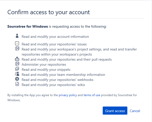Select 'Read and modify your account information' text
The width and height of the screenshot is (152, 122).
pos(55,37)
